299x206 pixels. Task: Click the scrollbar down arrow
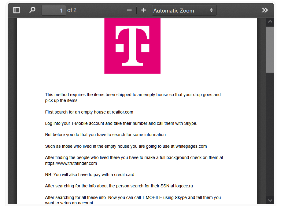pos(270,200)
